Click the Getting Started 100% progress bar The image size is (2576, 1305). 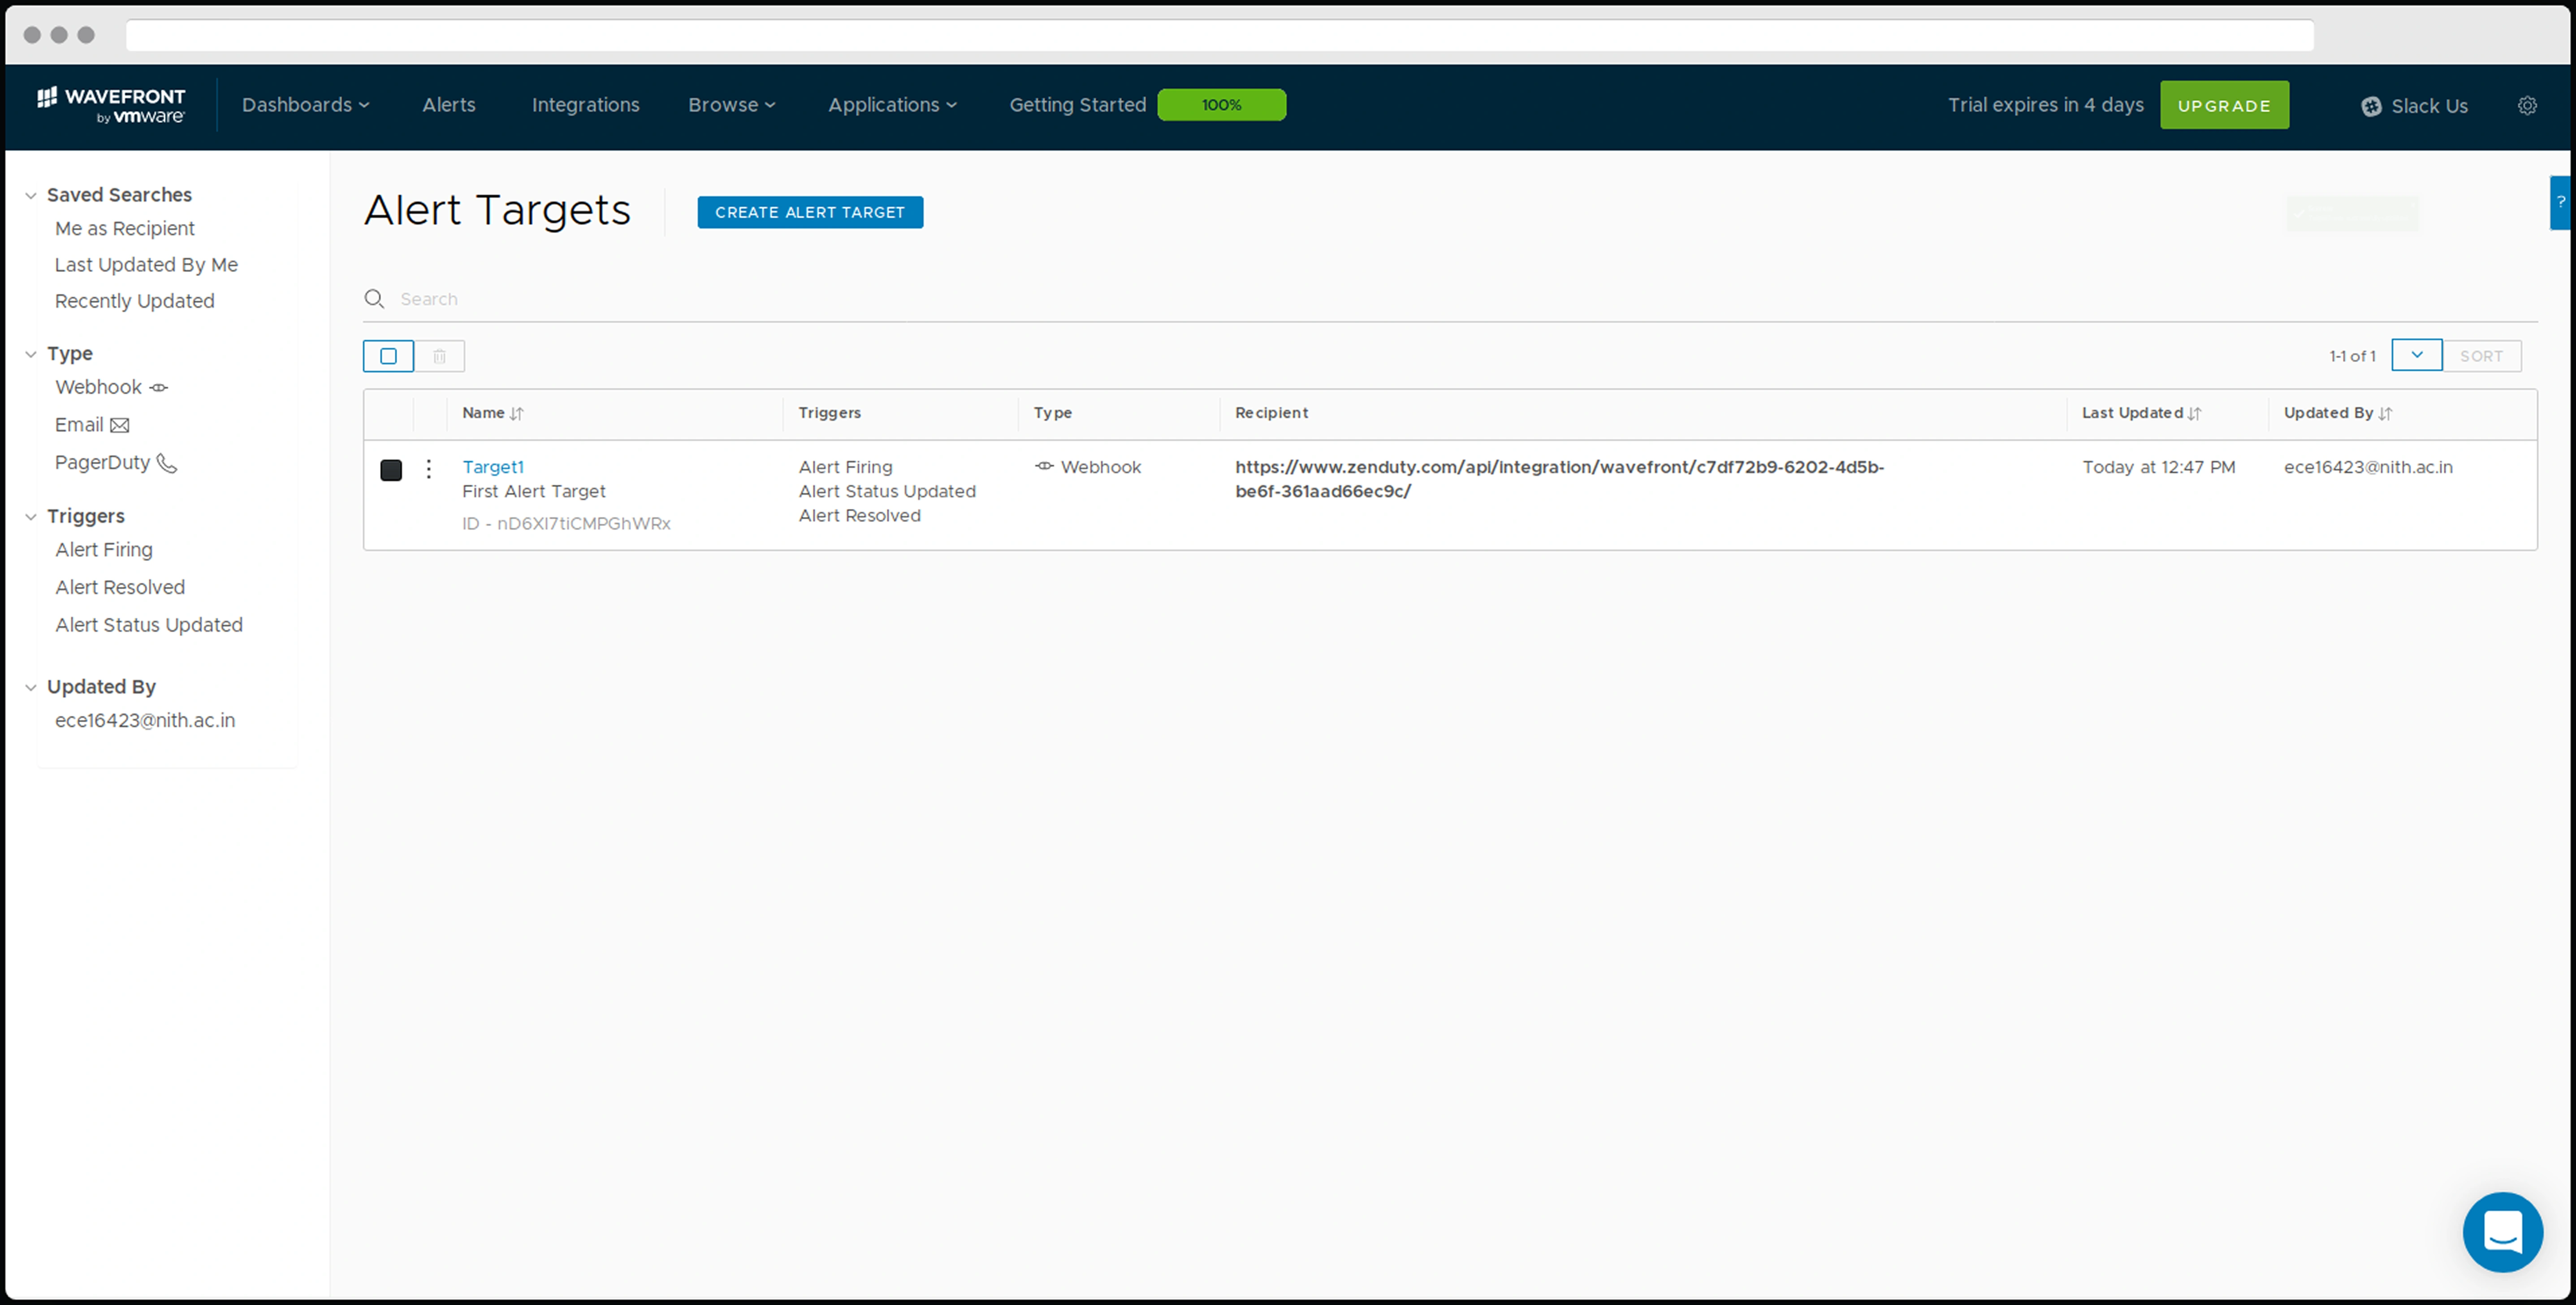tap(1221, 105)
